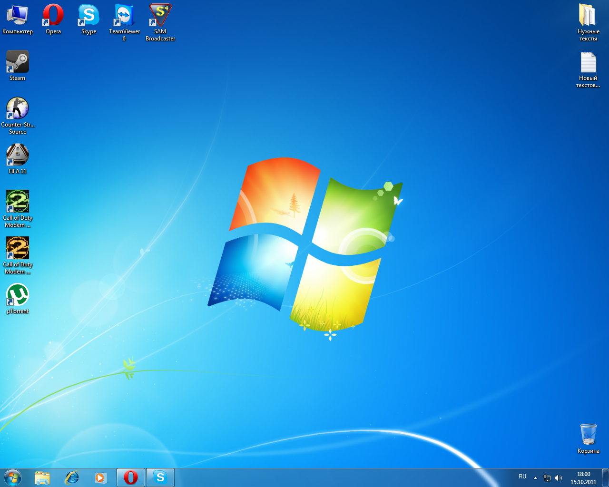This screenshot has width=609, height=487.
Task: Switch to Opera window in taskbar
Action: pyautogui.click(x=131, y=477)
